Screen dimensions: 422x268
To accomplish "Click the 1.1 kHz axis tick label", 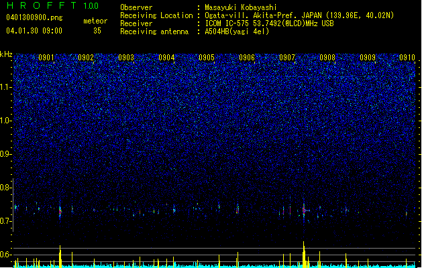I will pos(5,87).
